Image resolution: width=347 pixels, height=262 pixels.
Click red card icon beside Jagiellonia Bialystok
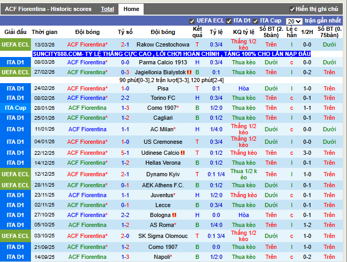pyautogui.click(x=189, y=72)
